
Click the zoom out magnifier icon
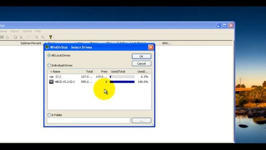click(43, 37)
